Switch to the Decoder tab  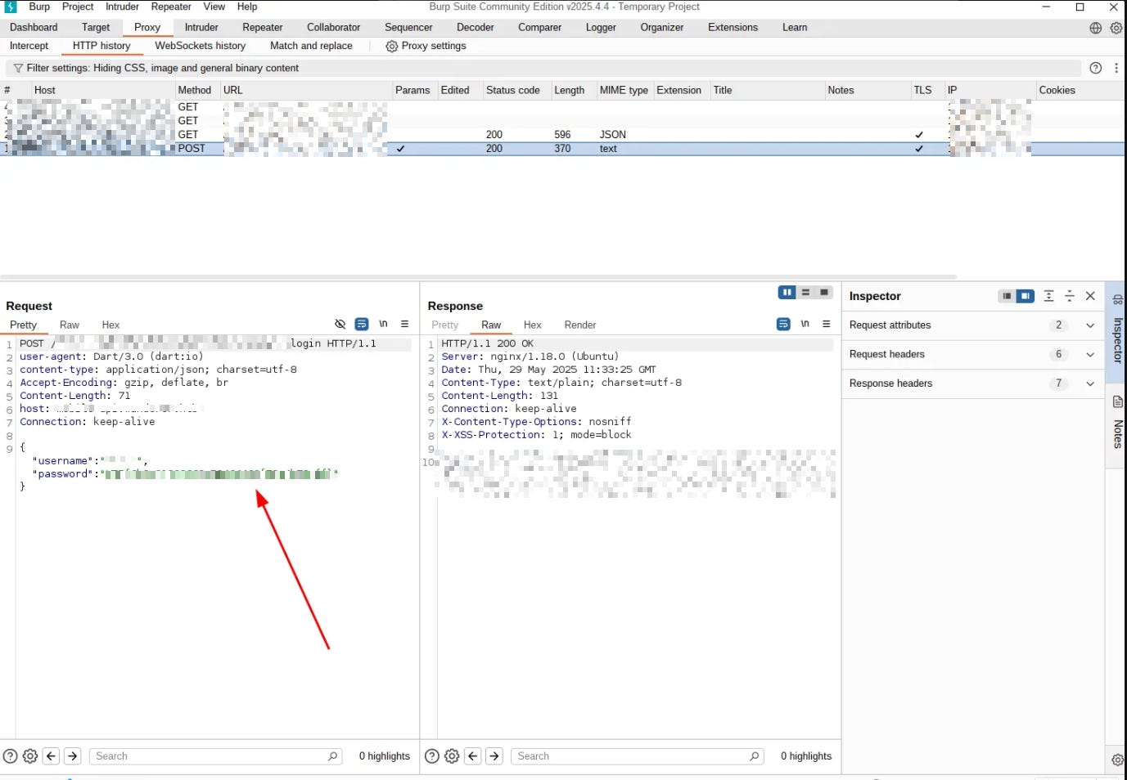click(476, 28)
